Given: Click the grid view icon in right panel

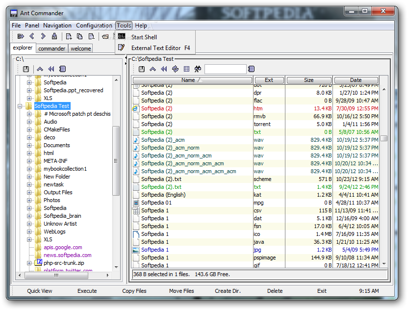Looking at the screenshot, I should click(186, 69).
